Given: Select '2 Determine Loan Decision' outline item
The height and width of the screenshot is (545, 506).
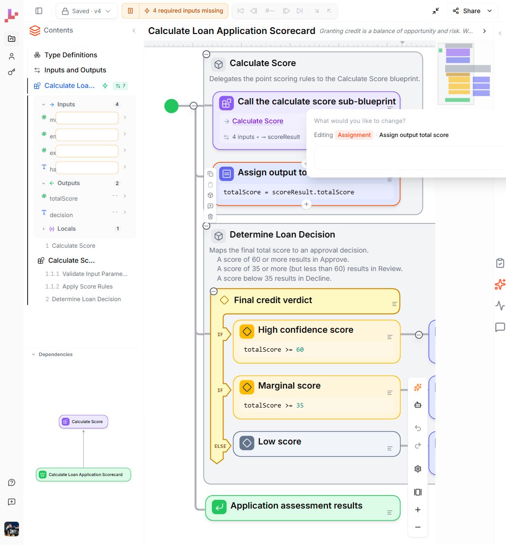Looking at the screenshot, I should click(83, 299).
